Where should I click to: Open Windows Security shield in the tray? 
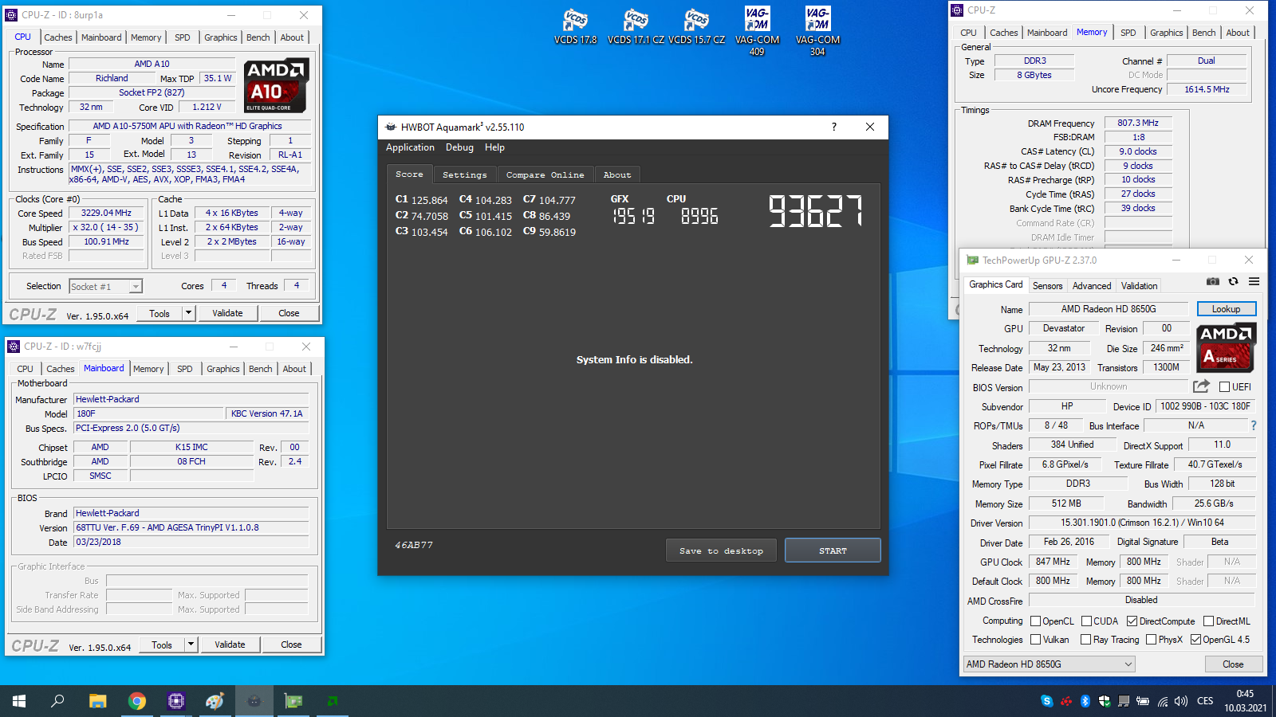[1105, 701]
